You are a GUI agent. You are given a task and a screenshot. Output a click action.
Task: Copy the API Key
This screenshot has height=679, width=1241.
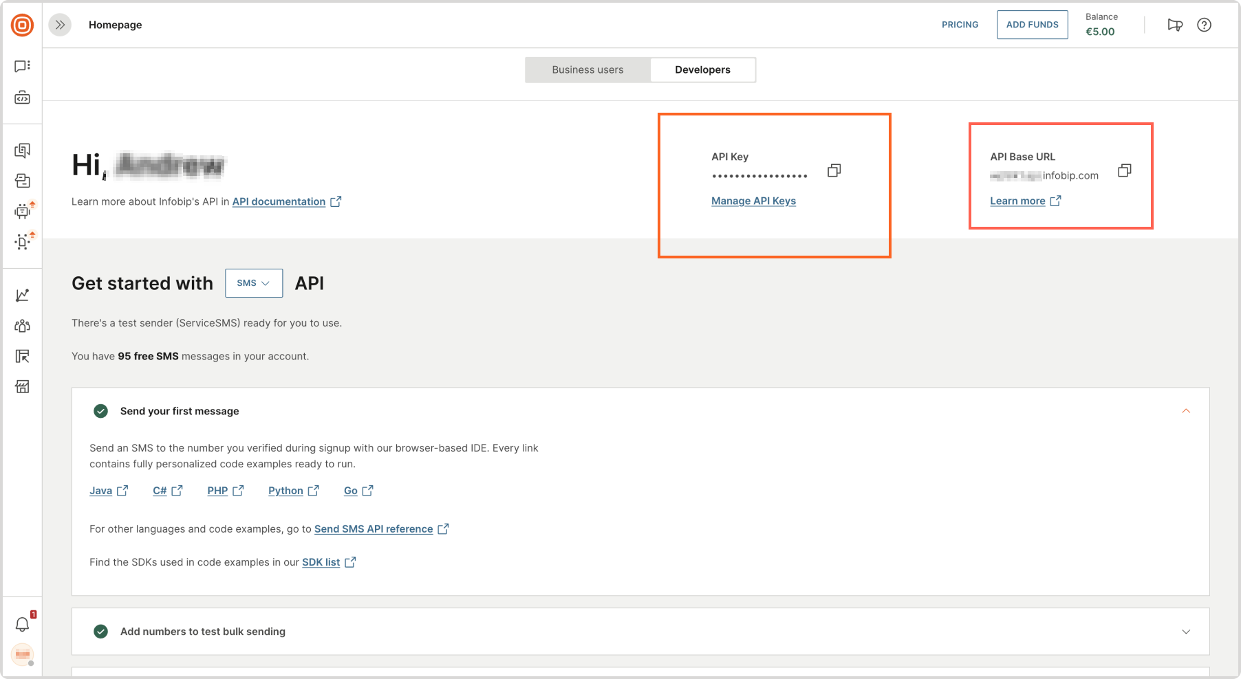(834, 170)
